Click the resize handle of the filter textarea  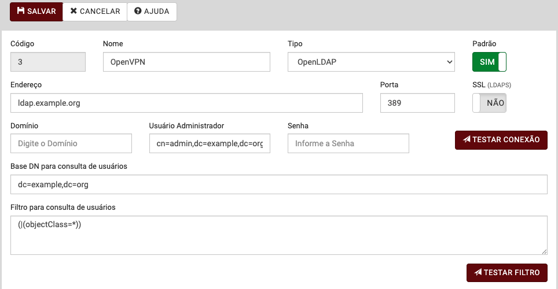point(544,251)
